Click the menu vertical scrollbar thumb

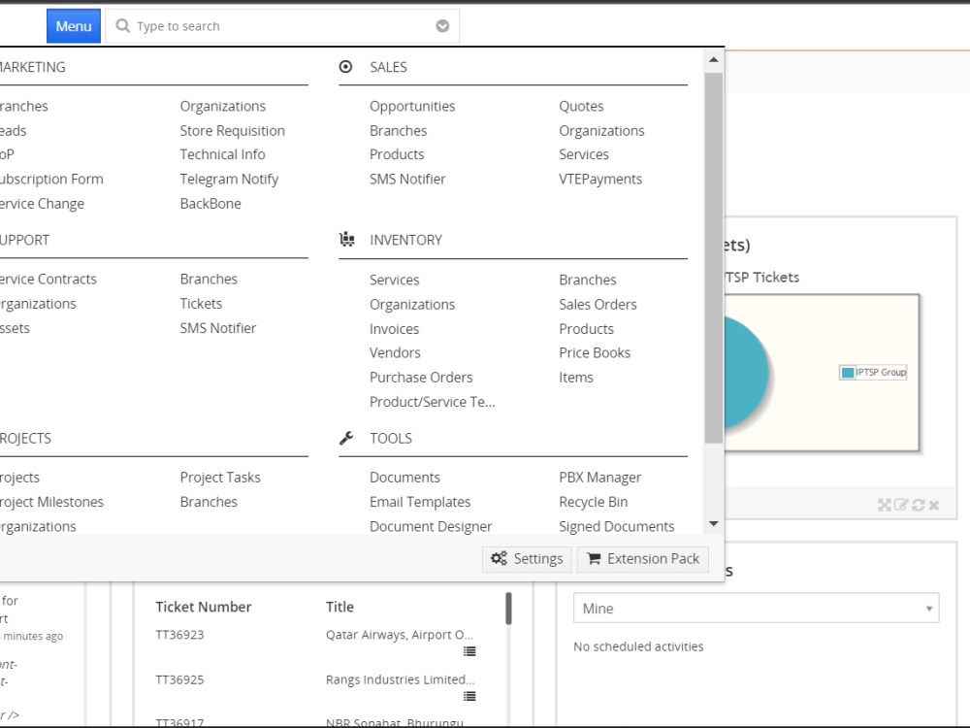point(713,258)
